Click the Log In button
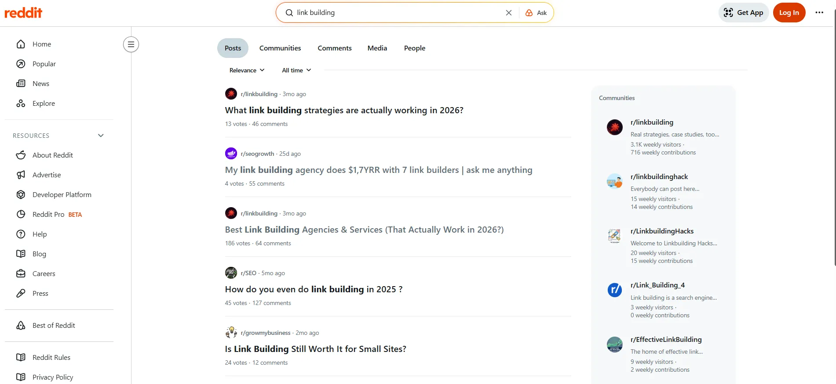This screenshot has height=384, width=836. pos(789,12)
